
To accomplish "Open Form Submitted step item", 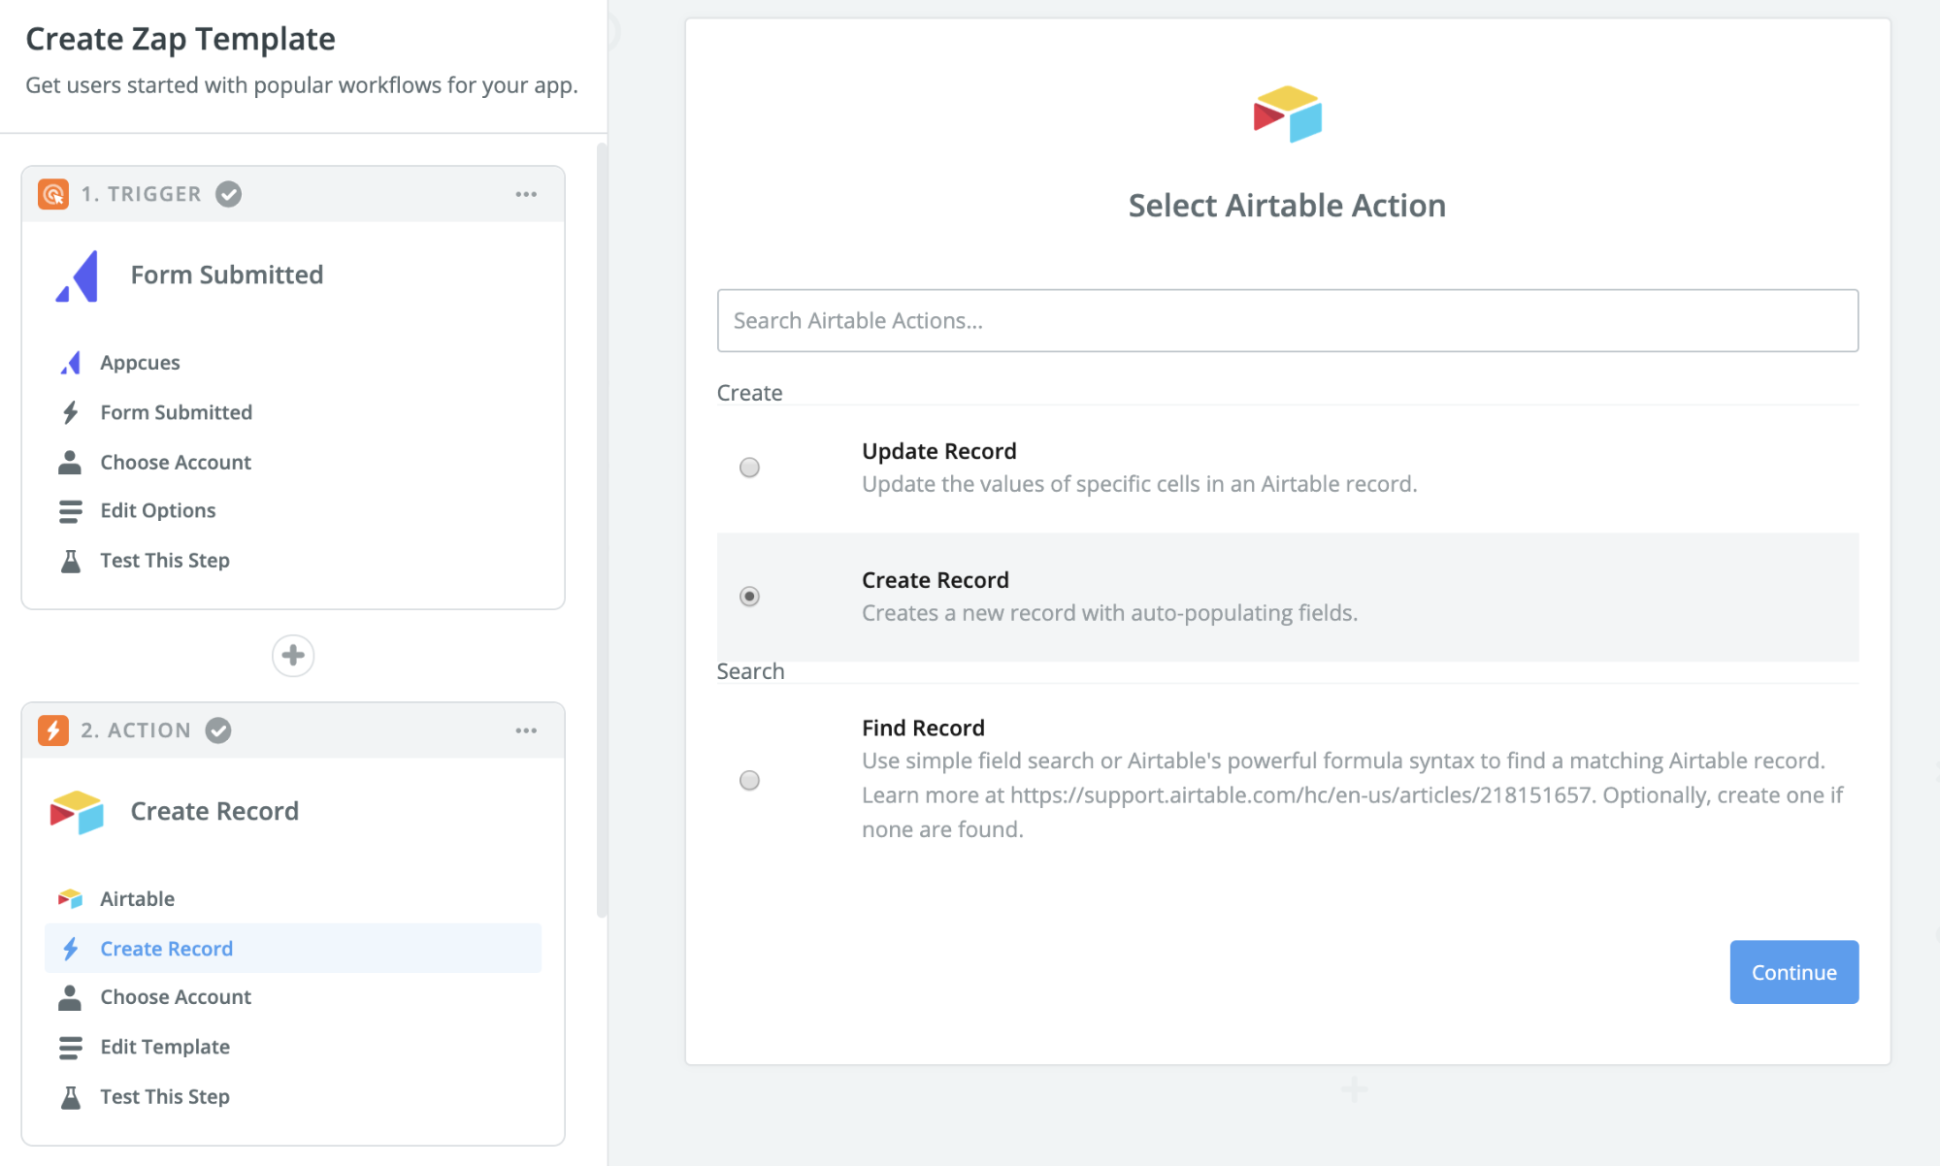I will (293, 412).
